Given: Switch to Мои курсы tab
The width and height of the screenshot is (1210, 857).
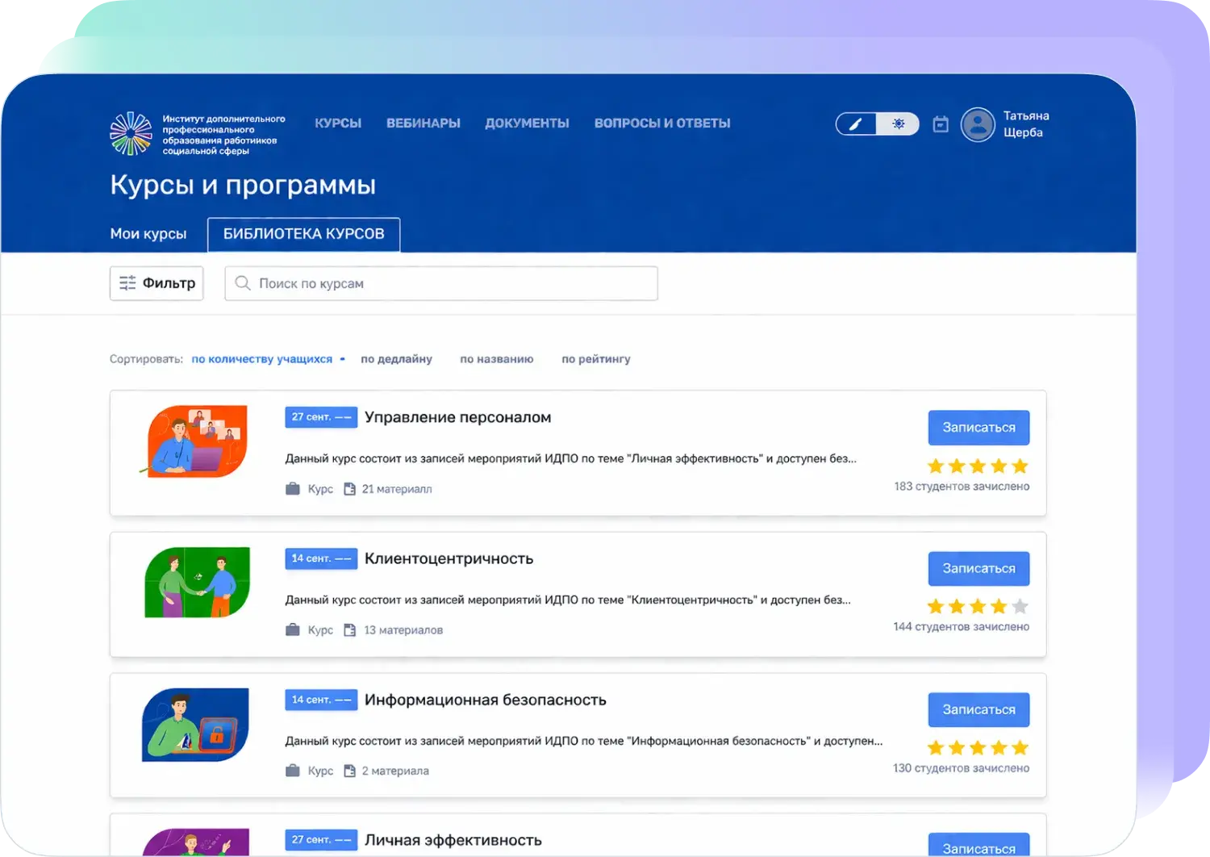Looking at the screenshot, I should point(148,234).
